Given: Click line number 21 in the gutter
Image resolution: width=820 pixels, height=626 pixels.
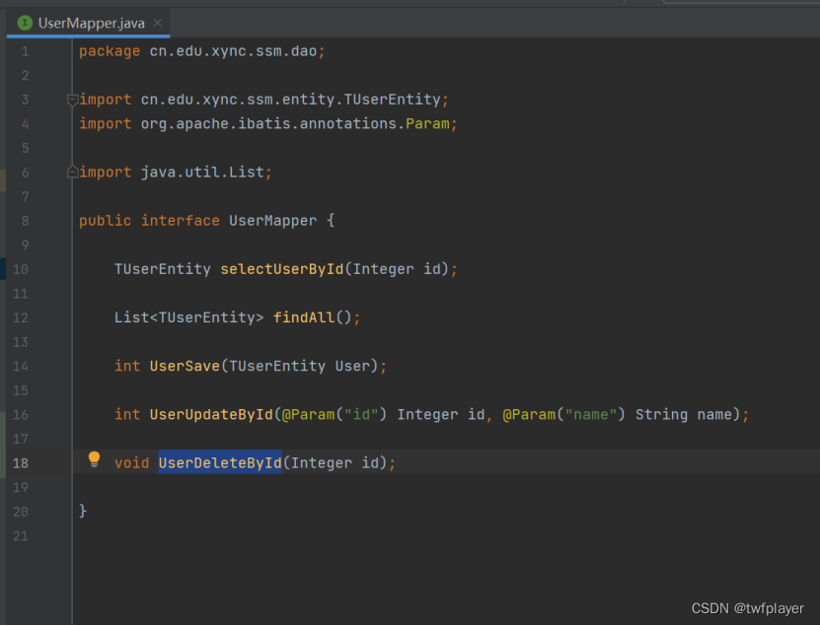Looking at the screenshot, I should point(21,535).
